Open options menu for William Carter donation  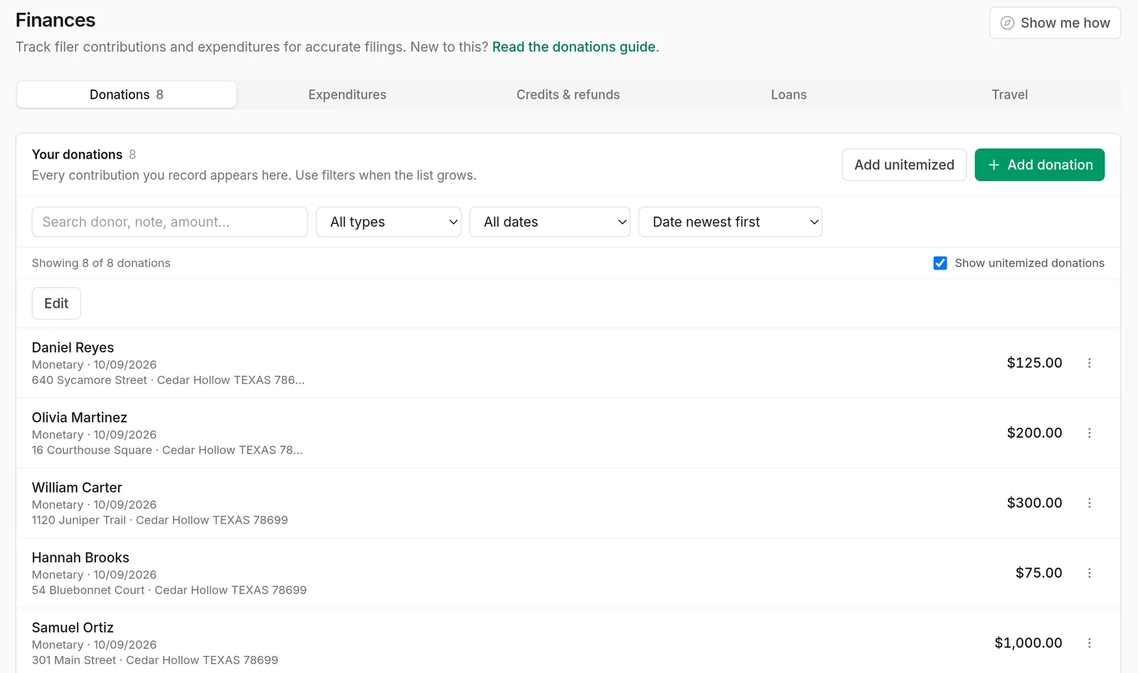coord(1089,503)
